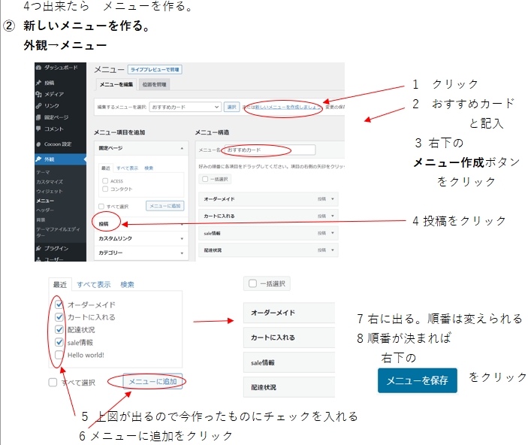This screenshot has width=528, height=445.
Task: Open Media via its sidebar icon
Action: click(39, 94)
